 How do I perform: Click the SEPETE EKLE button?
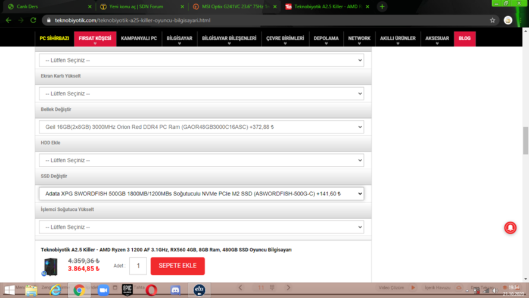click(x=178, y=266)
